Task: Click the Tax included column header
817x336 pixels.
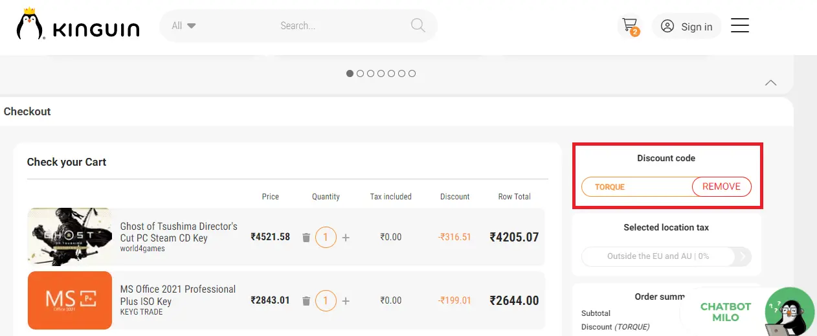Action: point(390,197)
